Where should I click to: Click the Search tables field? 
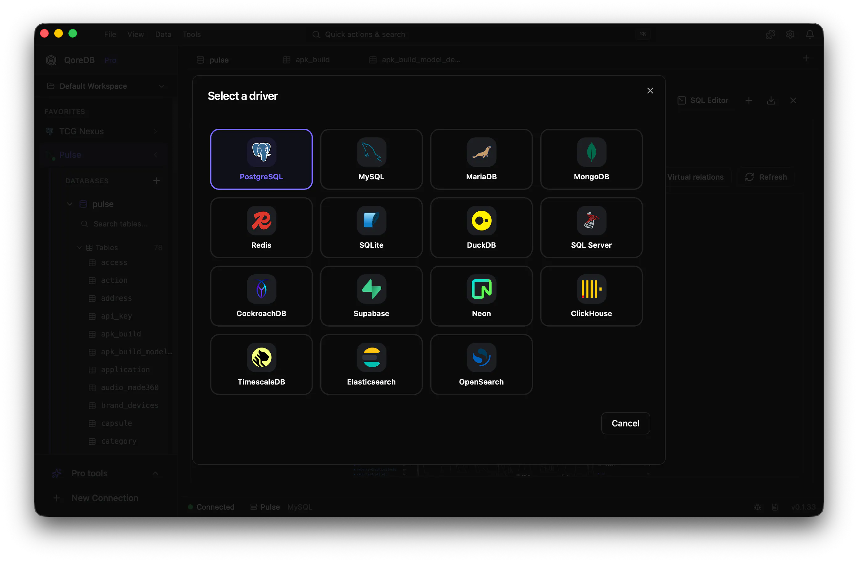[120, 224]
